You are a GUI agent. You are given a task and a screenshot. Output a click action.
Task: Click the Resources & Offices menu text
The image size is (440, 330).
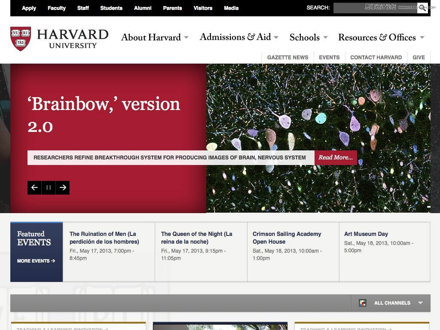pos(377,37)
